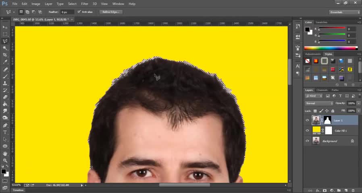Switch to the Swatches tab
Viewport: 362px width, 193px height.
tap(321, 23)
